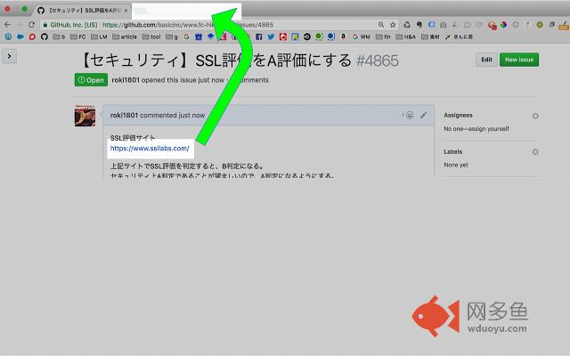Open the Amazon bookmark icon
570x356 pixels.
[x=343, y=36]
